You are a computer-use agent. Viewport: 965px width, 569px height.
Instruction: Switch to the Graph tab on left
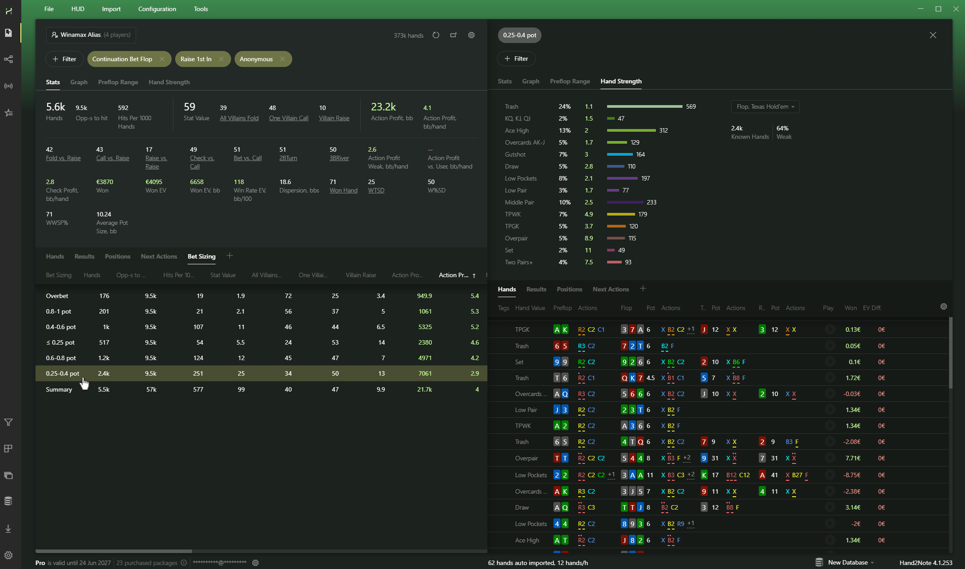tap(79, 82)
